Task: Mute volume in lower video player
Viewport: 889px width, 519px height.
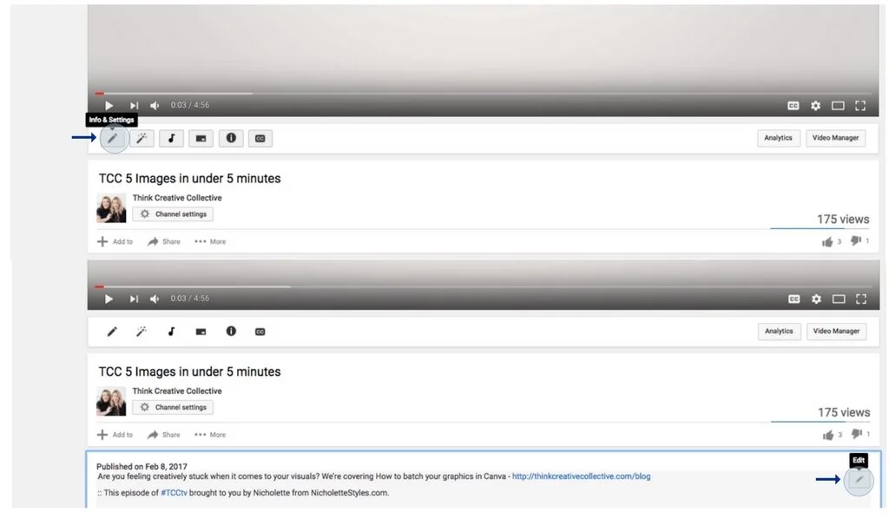Action: tap(155, 299)
